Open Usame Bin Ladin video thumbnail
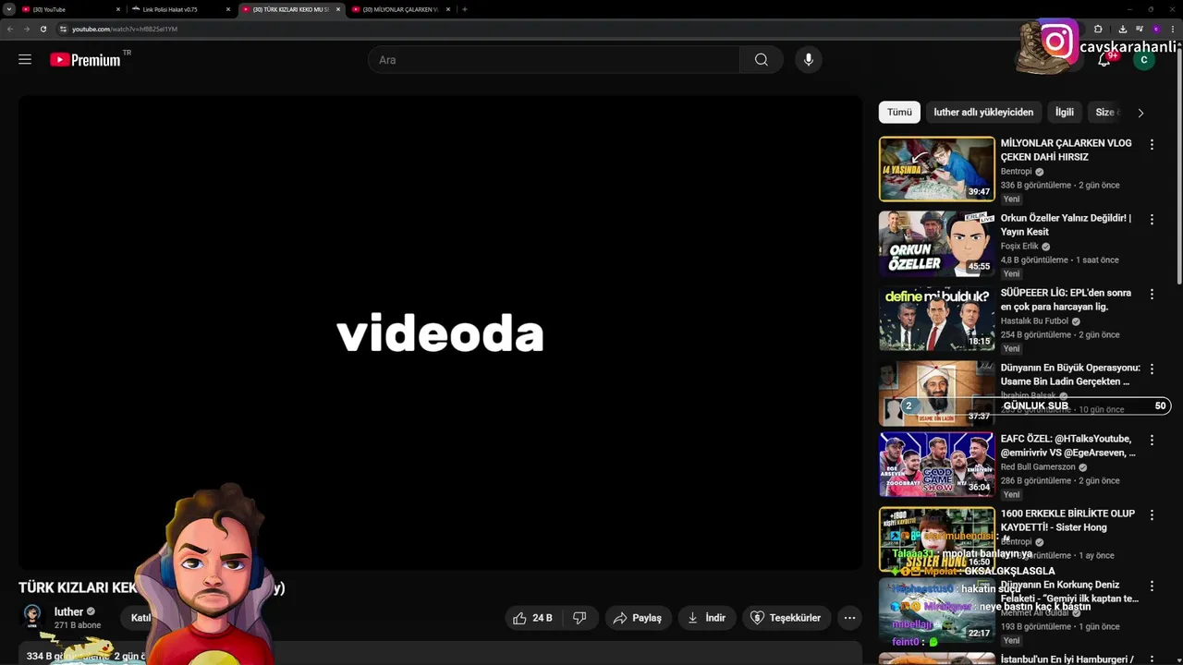1183x665 pixels. [x=937, y=393]
